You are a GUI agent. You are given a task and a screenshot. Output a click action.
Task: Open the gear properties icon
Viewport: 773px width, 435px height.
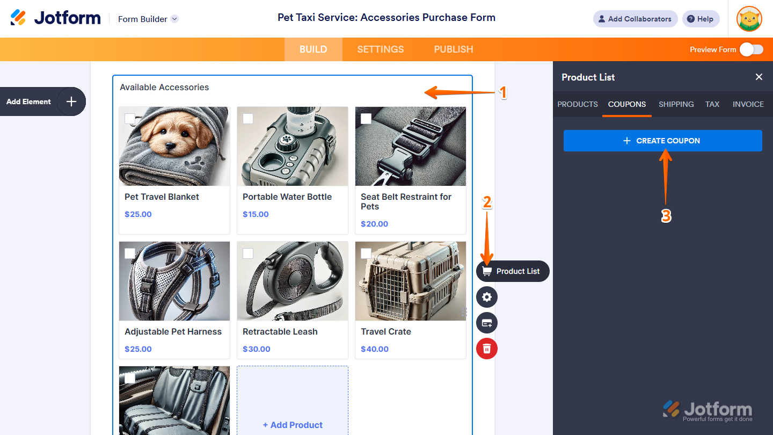pyautogui.click(x=487, y=297)
